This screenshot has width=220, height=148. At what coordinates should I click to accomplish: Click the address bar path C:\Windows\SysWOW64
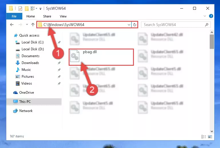coord(64,25)
